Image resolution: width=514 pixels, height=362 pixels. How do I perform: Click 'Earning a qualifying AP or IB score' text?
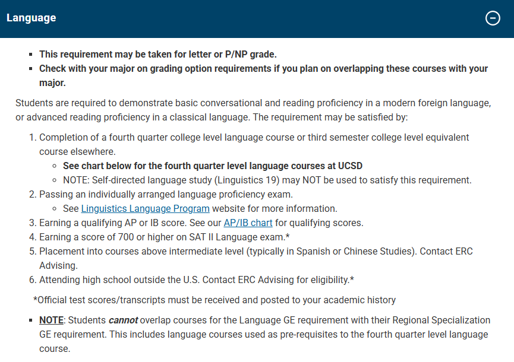130,223
